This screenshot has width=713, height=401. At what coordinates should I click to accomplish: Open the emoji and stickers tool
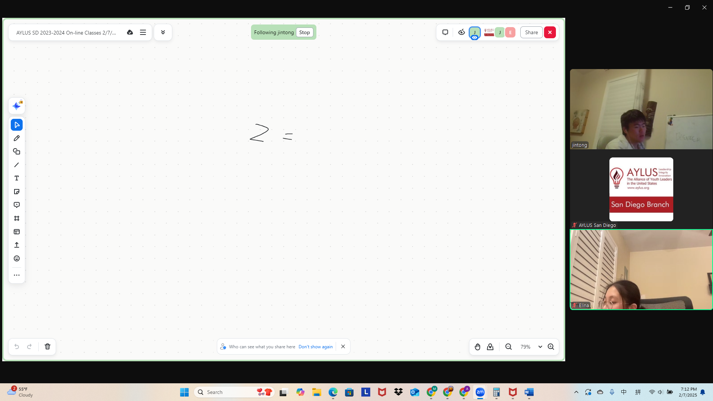pos(17,258)
